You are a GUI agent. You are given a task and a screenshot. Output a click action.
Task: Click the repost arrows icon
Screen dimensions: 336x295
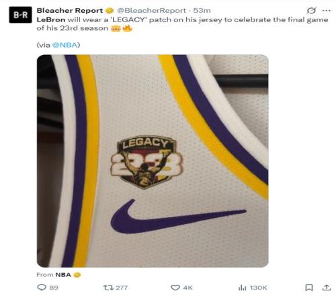click(107, 288)
